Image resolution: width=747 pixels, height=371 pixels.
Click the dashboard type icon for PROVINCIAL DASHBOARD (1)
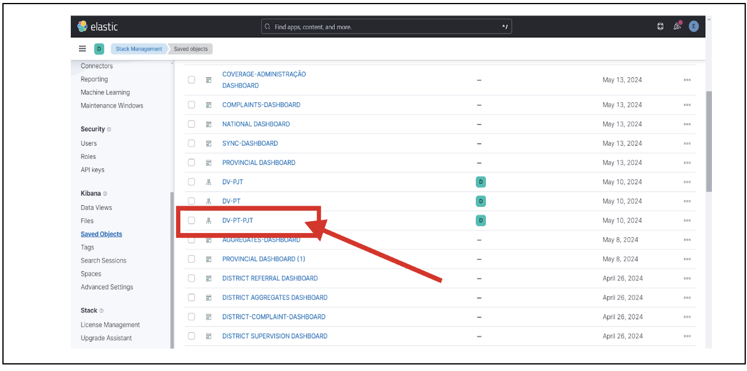(209, 259)
